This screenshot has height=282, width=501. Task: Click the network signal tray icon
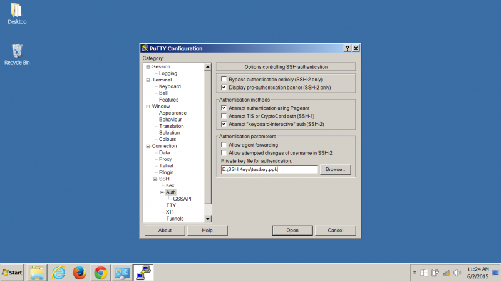coord(447,273)
